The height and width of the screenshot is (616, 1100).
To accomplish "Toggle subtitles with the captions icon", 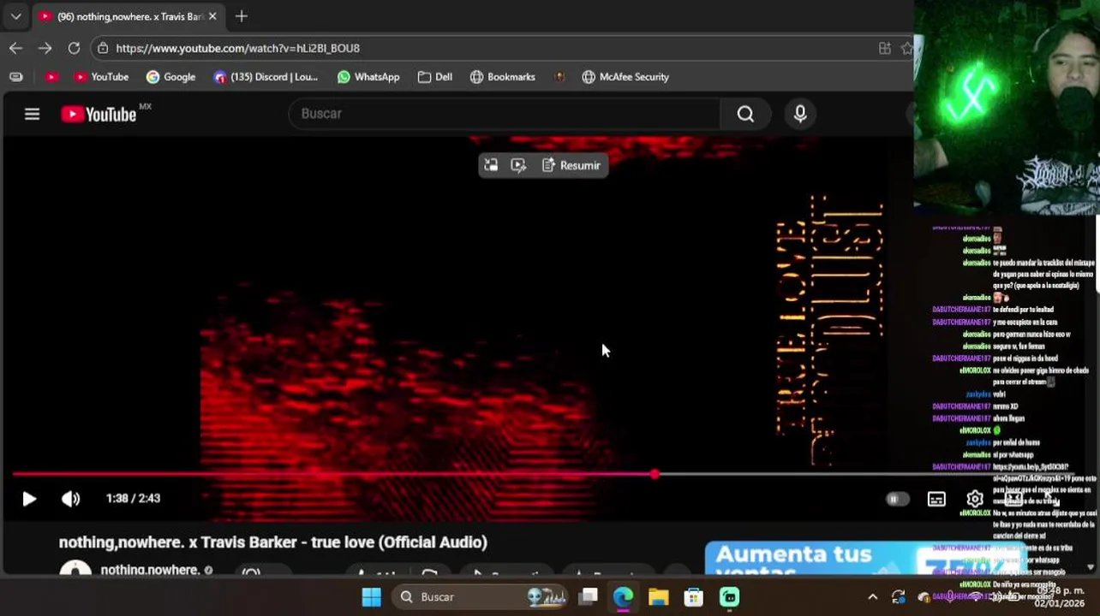I will [x=936, y=499].
